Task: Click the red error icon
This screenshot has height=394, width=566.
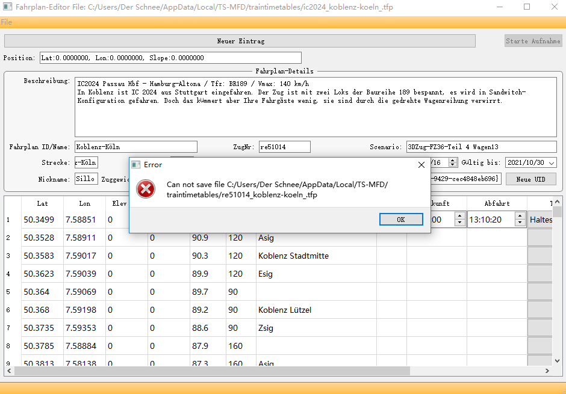Action: pyautogui.click(x=146, y=189)
